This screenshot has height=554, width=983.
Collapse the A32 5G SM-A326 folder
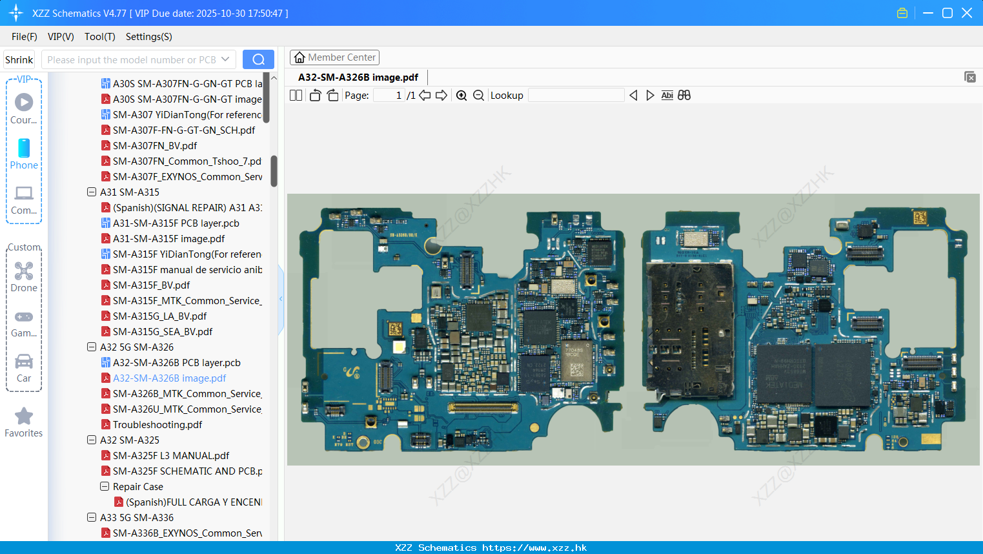[x=92, y=347]
